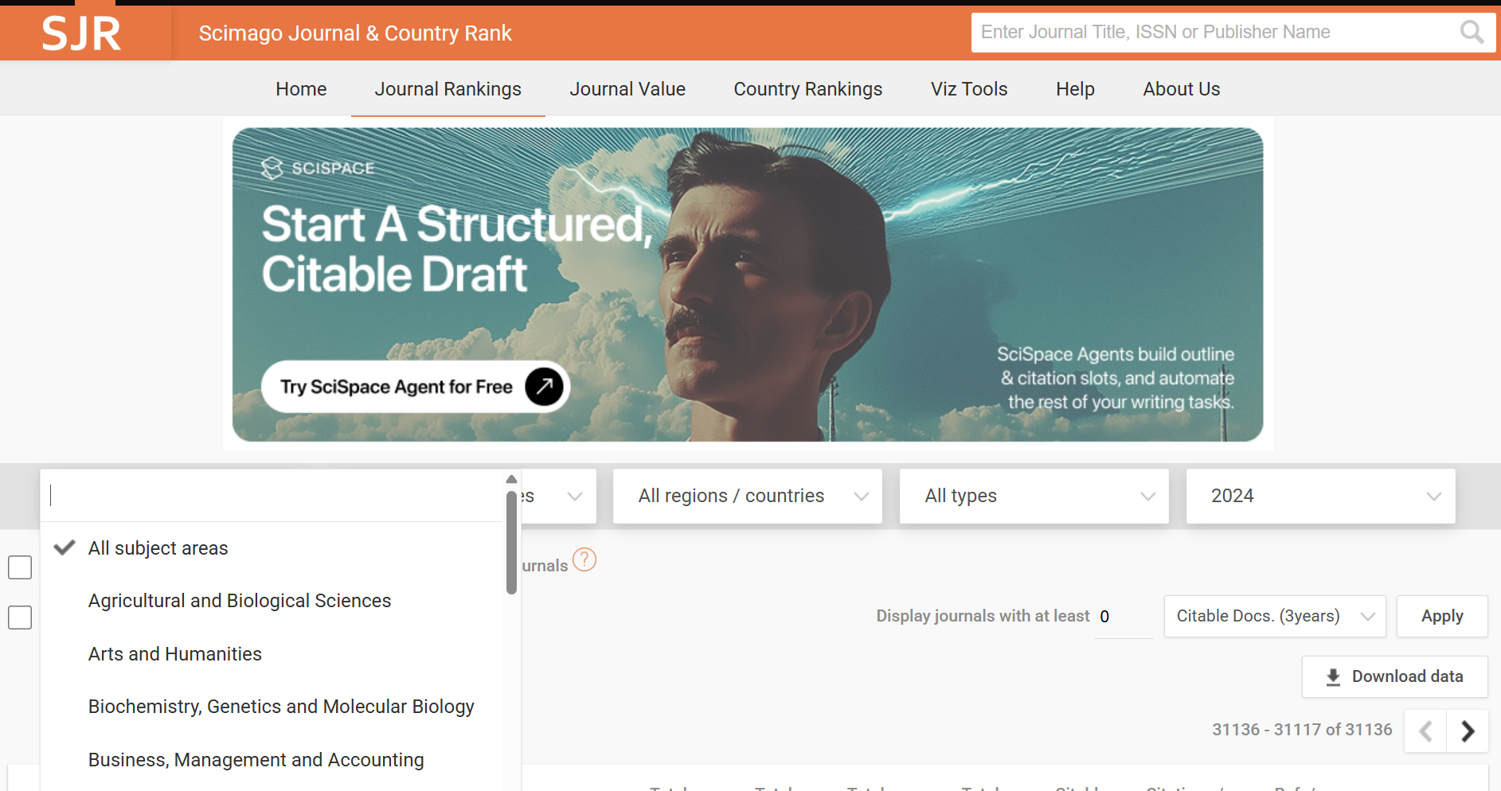Expand Citable Docs. (3years) dropdown
Screen dimensions: 1501x791
pyautogui.click(x=1274, y=617)
